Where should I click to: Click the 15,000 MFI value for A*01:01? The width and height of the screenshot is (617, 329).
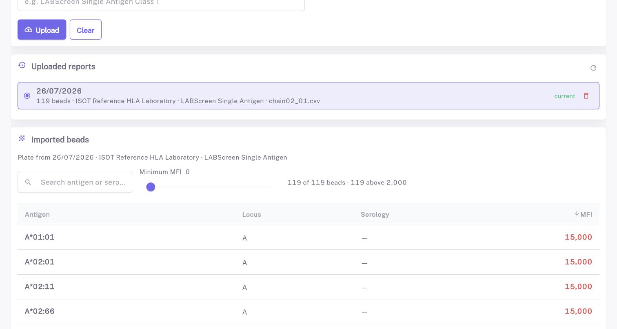(x=578, y=237)
